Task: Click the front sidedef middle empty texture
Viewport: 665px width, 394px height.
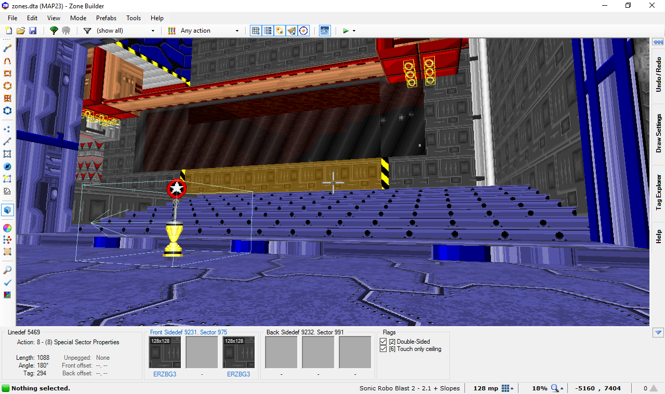Action: (202, 353)
